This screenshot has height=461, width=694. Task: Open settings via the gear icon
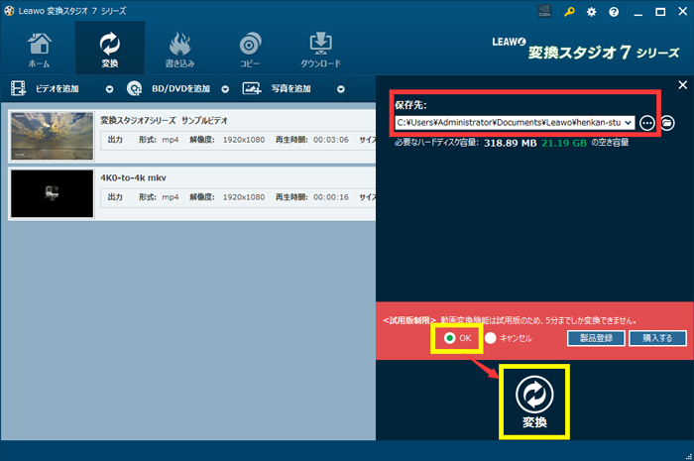coord(591,12)
